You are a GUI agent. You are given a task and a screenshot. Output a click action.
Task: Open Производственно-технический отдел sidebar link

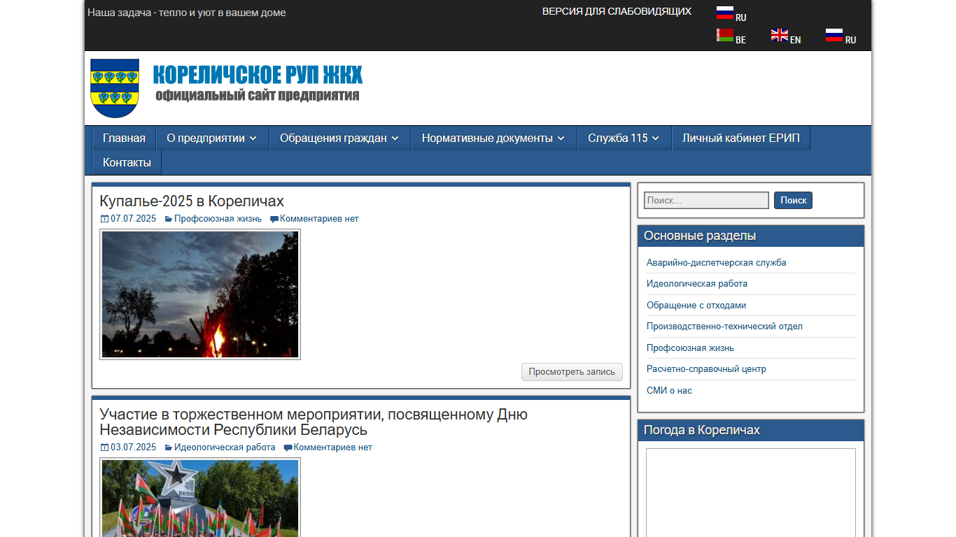pos(724,327)
